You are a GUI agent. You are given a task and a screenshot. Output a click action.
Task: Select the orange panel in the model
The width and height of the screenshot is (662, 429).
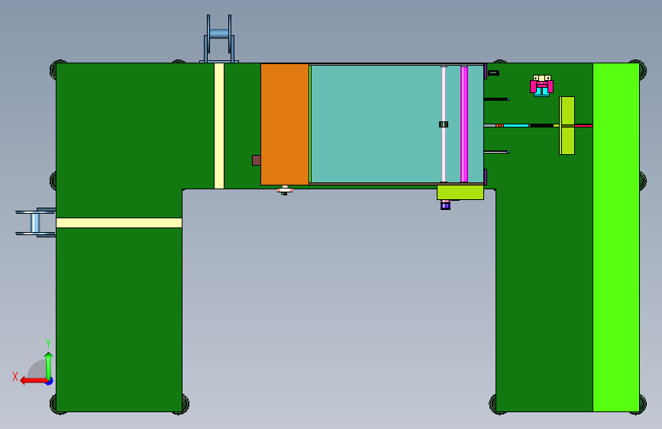[x=285, y=124]
